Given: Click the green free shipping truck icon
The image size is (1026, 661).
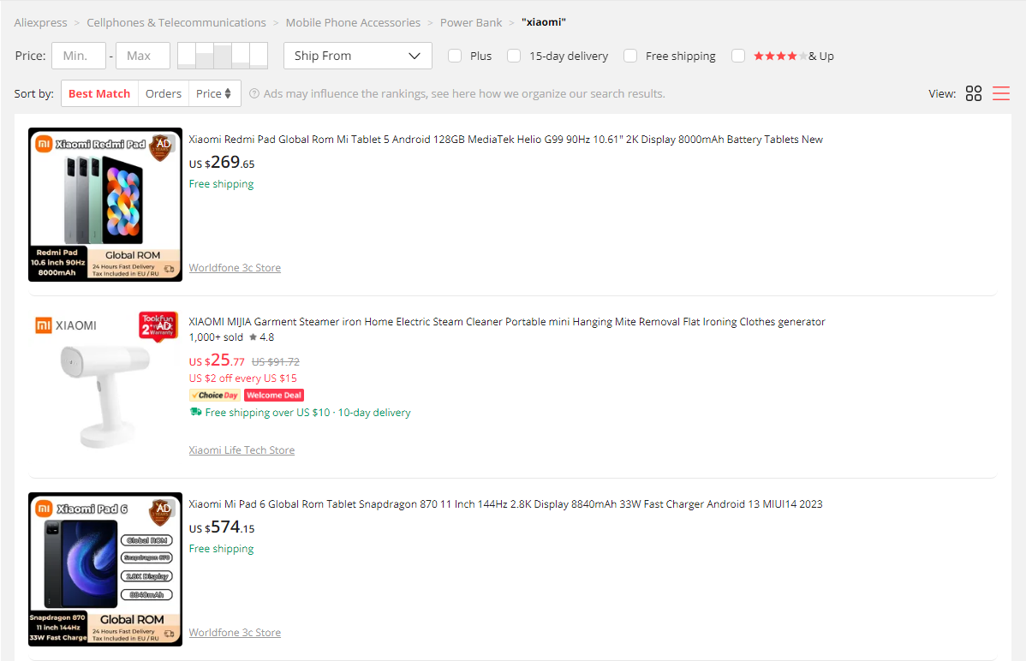Looking at the screenshot, I should (x=196, y=413).
